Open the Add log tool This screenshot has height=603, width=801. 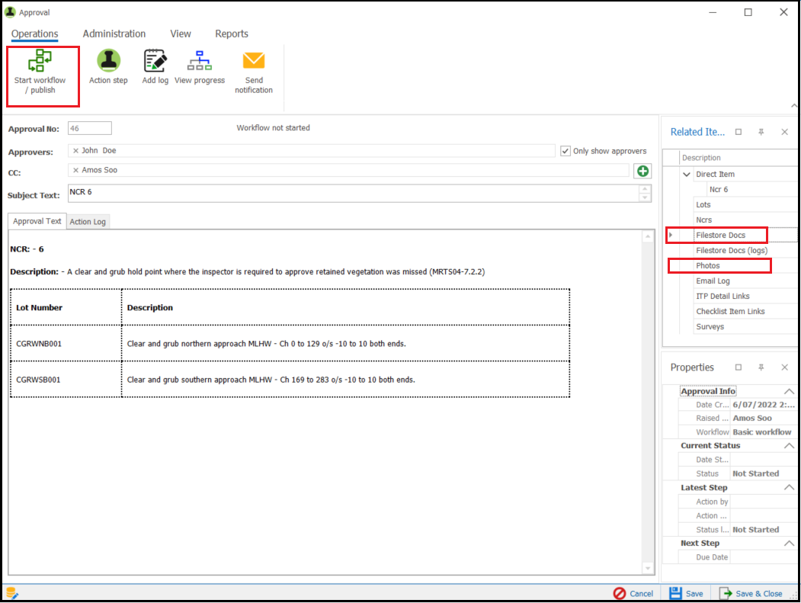pyautogui.click(x=155, y=61)
